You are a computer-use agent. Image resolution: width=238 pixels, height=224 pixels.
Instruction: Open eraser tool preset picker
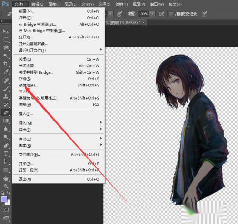tap(9, 14)
